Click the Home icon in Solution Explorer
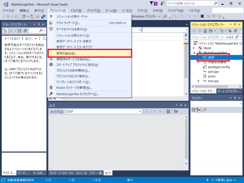Image resolution: width=244 pixels, height=183 pixels. (205, 31)
